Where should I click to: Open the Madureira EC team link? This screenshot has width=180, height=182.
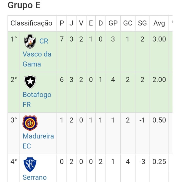38,136
